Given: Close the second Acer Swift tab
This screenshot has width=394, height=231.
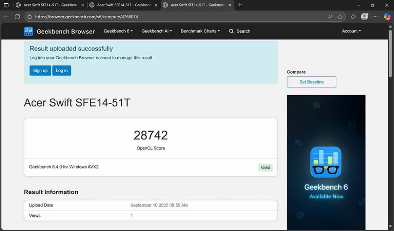Looking at the screenshot, I should [x=156, y=5].
